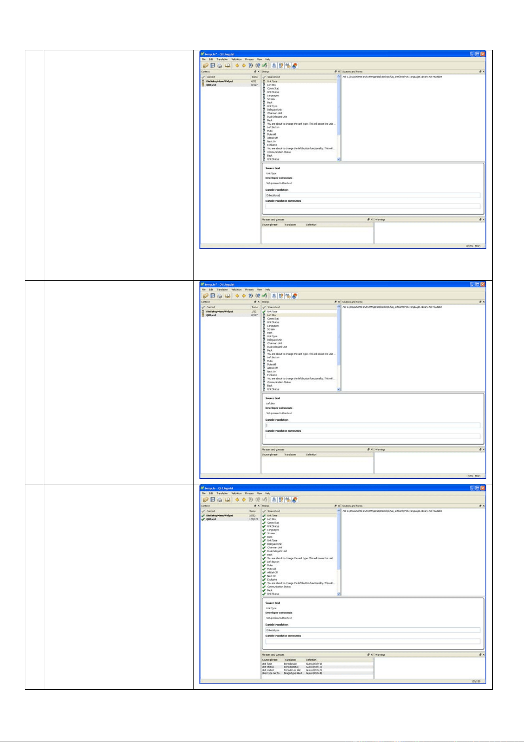Image resolution: width=524 pixels, height=742 pixels.
Task: Save icon in the second Linguist window toolbar
Action: (x=213, y=296)
